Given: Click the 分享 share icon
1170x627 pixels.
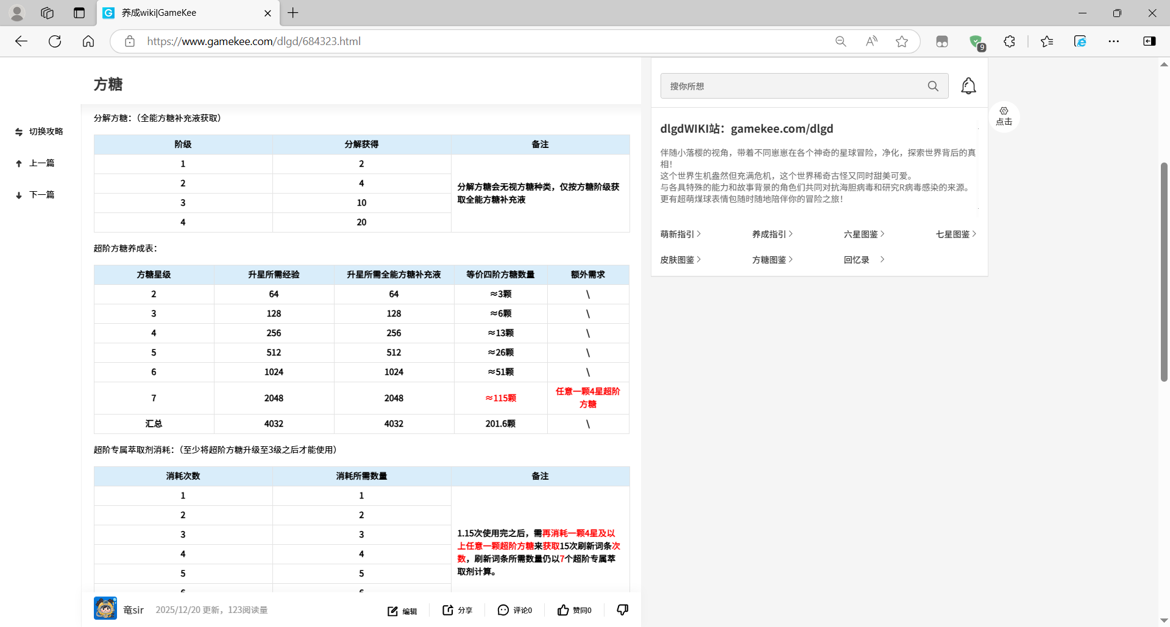Looking at the screenshot, I should point(448,610).
